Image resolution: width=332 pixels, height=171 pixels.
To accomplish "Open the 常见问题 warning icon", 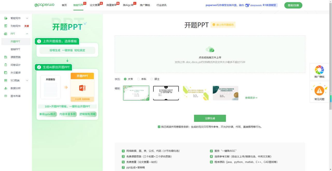I will pos(319,91).
